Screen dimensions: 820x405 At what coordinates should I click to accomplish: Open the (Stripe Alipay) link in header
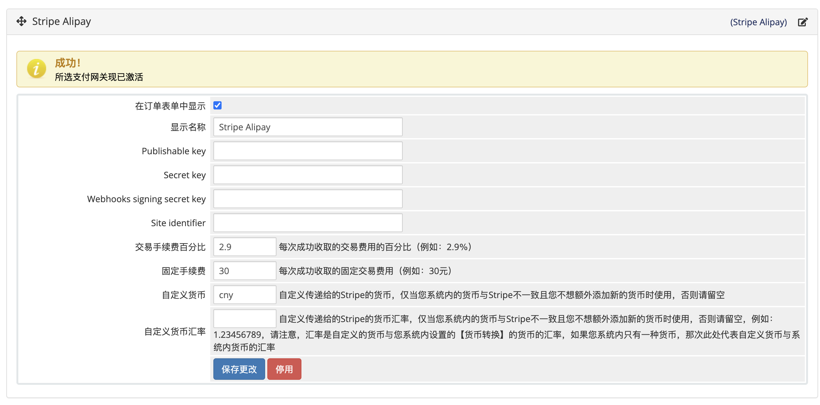759,22
